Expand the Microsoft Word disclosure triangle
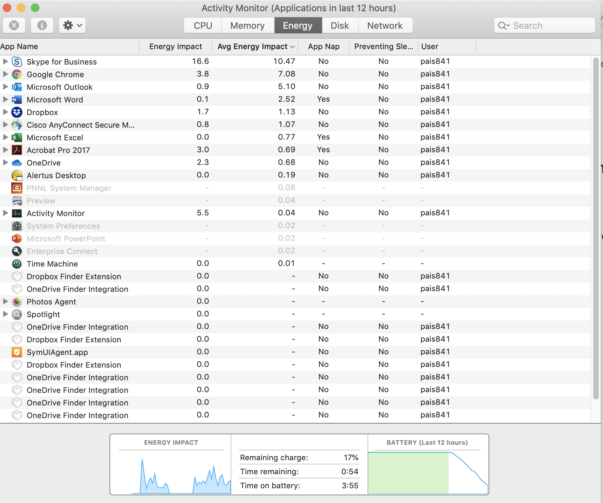 click(x=5, y=99)
